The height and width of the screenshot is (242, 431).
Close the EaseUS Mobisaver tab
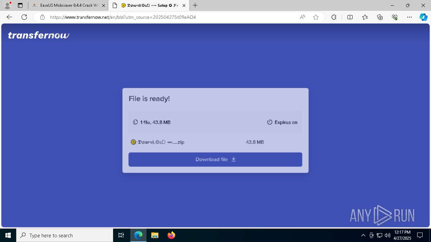(103, 5)
